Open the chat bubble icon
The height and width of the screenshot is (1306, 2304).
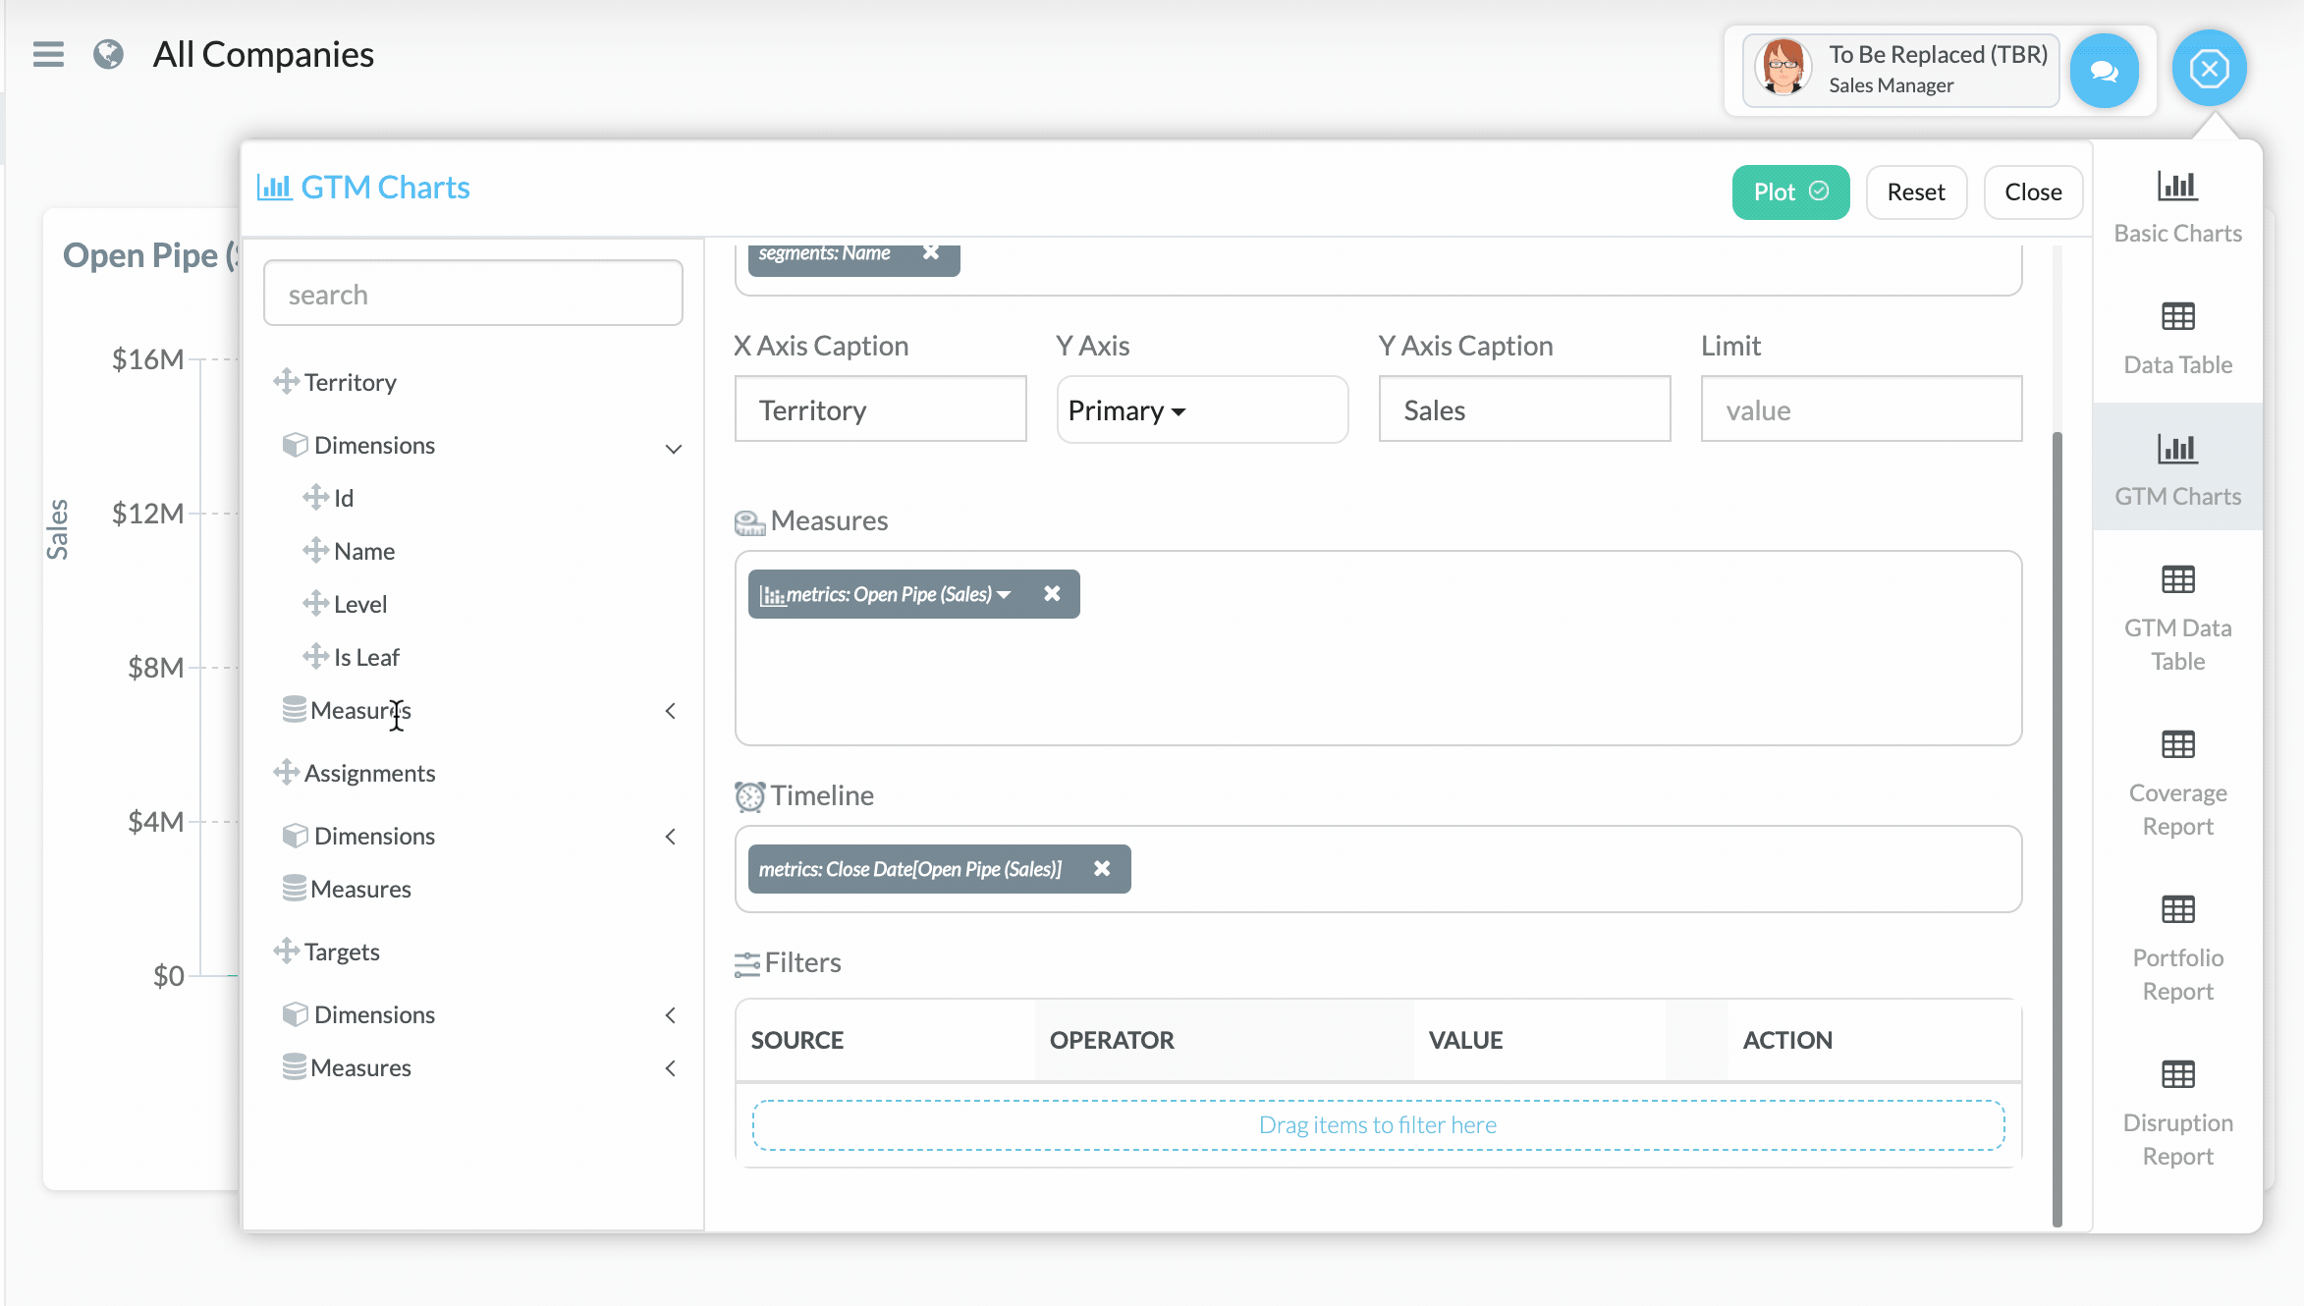2104,71
